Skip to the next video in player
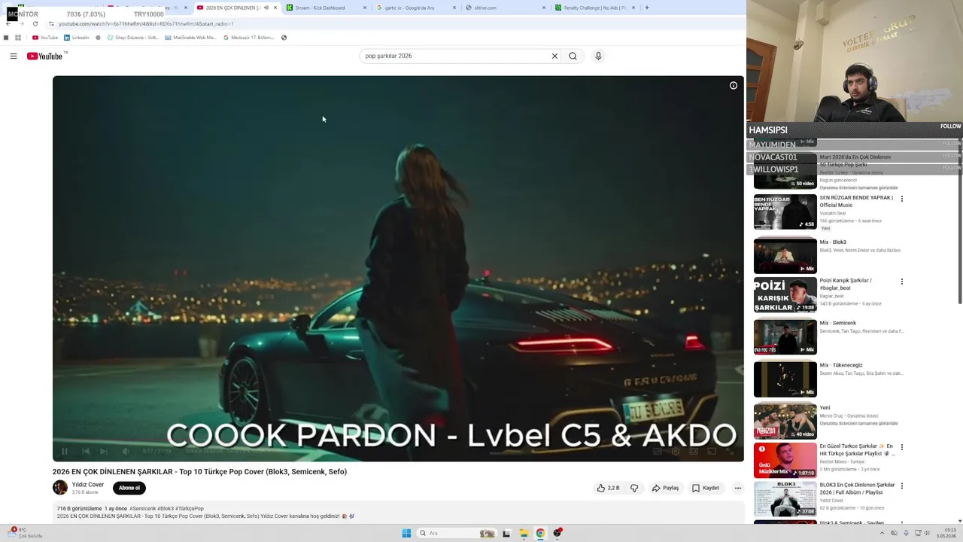Screen dimensions: 963x542 pyautogui.click(x=104, y=451)
